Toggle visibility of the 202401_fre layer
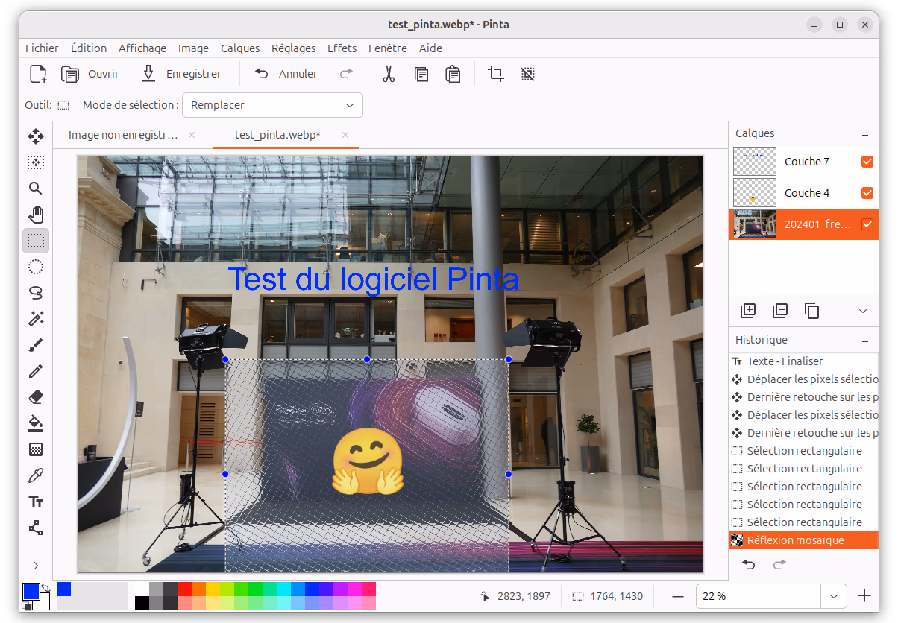 click(867, 224)
